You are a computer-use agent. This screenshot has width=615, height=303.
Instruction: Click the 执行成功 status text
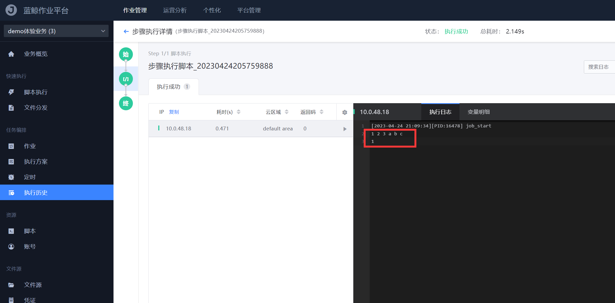(x=456, y=31)
